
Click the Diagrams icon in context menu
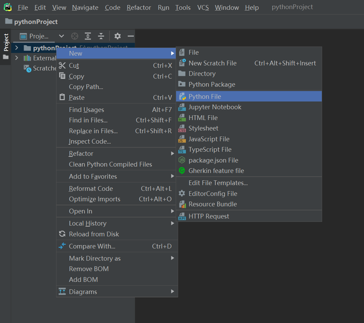tap(62, 291)
